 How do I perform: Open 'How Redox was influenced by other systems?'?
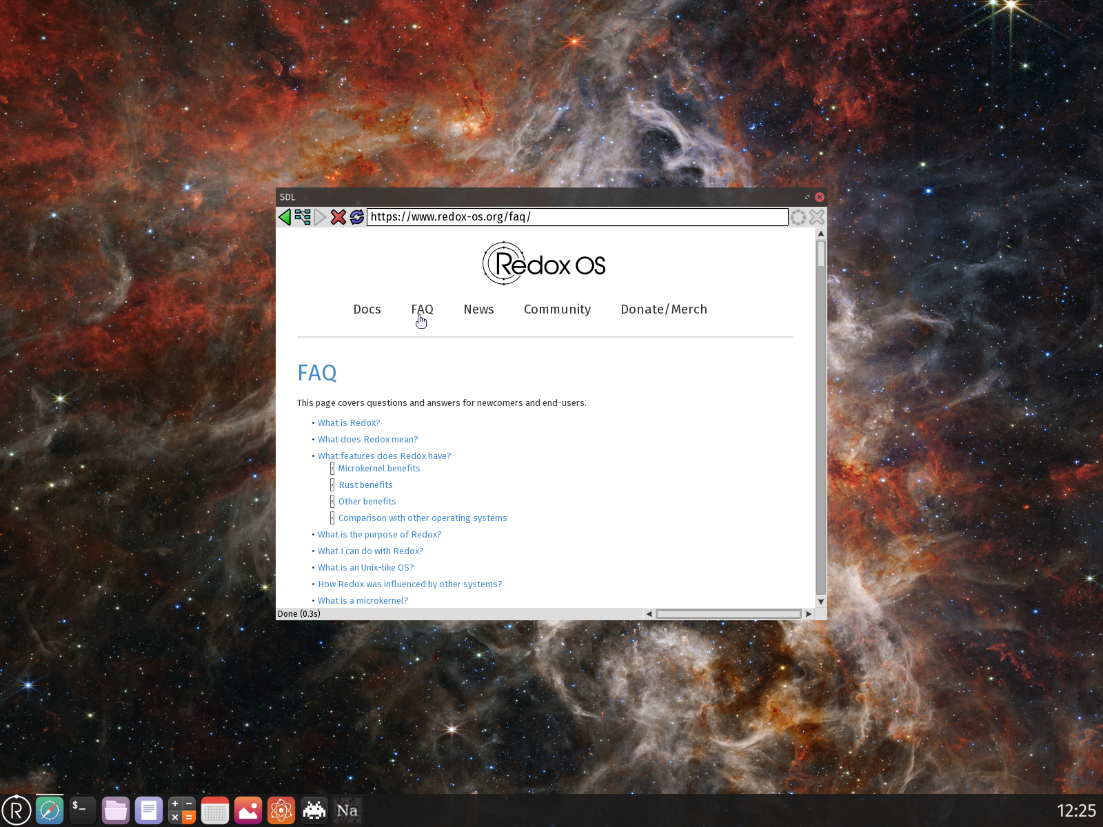click(409, 584)
